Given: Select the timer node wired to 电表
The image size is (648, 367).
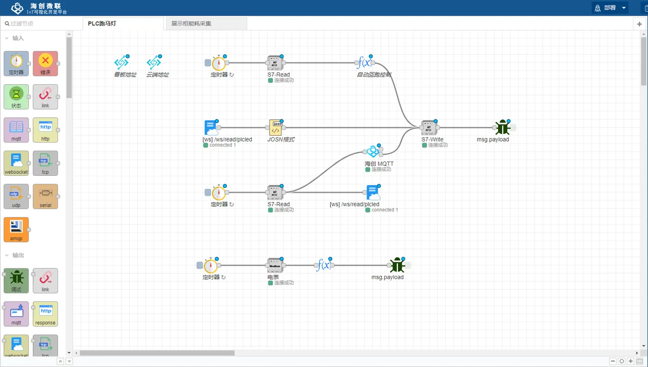Looking at the screenshot, I should 211,266.
